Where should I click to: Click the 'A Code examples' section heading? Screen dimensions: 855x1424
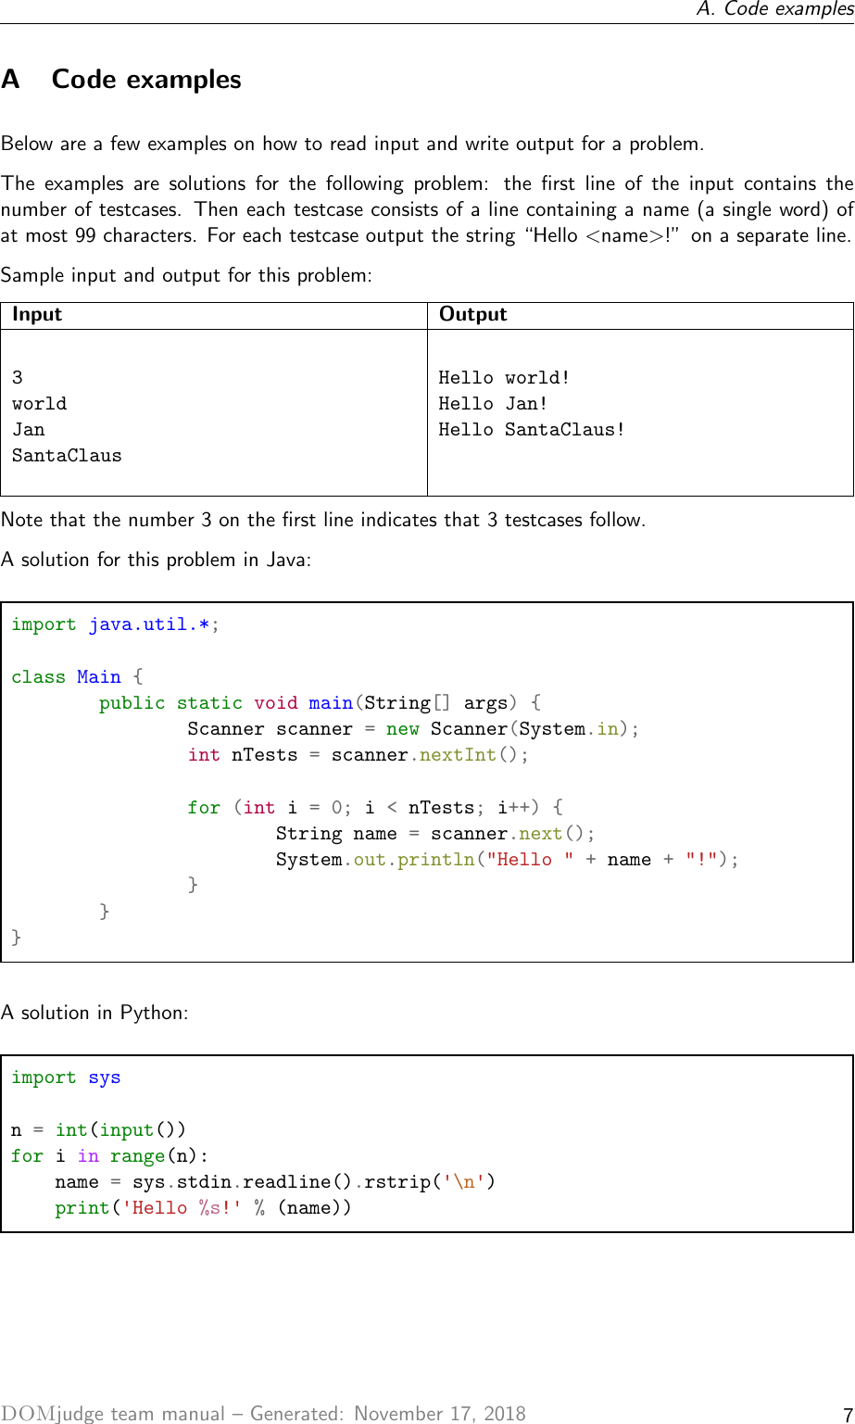point(121,80)
